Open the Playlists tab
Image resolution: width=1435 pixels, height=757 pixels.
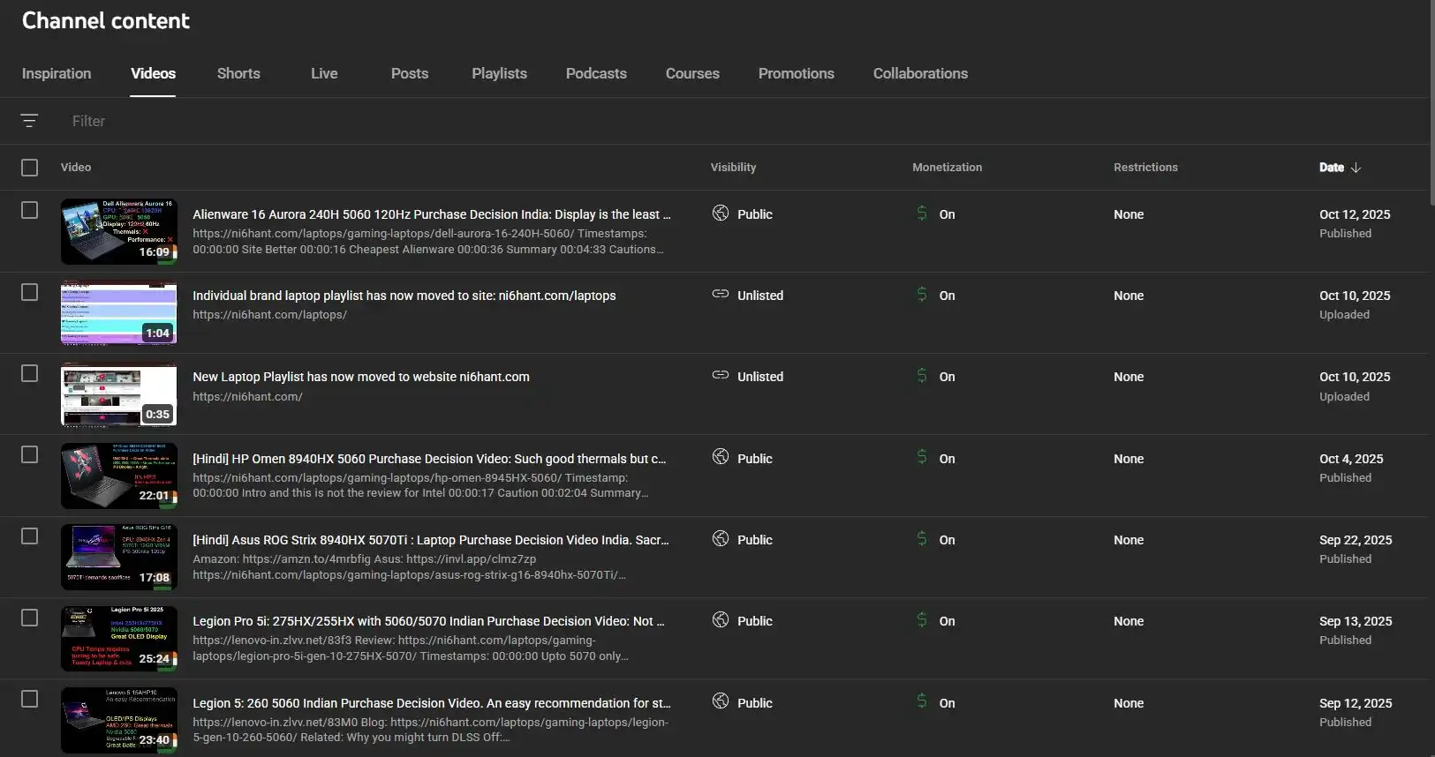click(499, 73)
